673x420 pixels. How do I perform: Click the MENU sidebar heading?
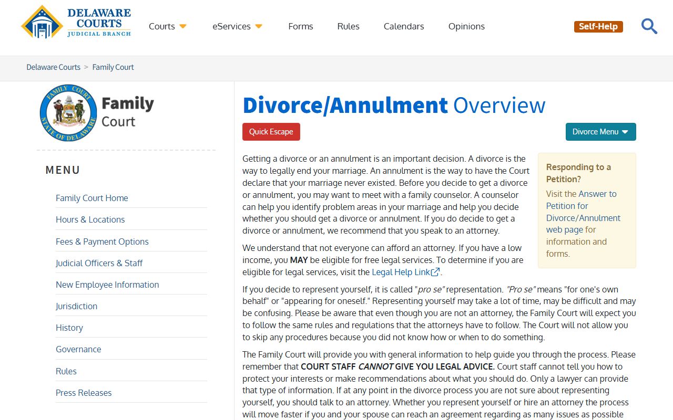coord(63,170)
